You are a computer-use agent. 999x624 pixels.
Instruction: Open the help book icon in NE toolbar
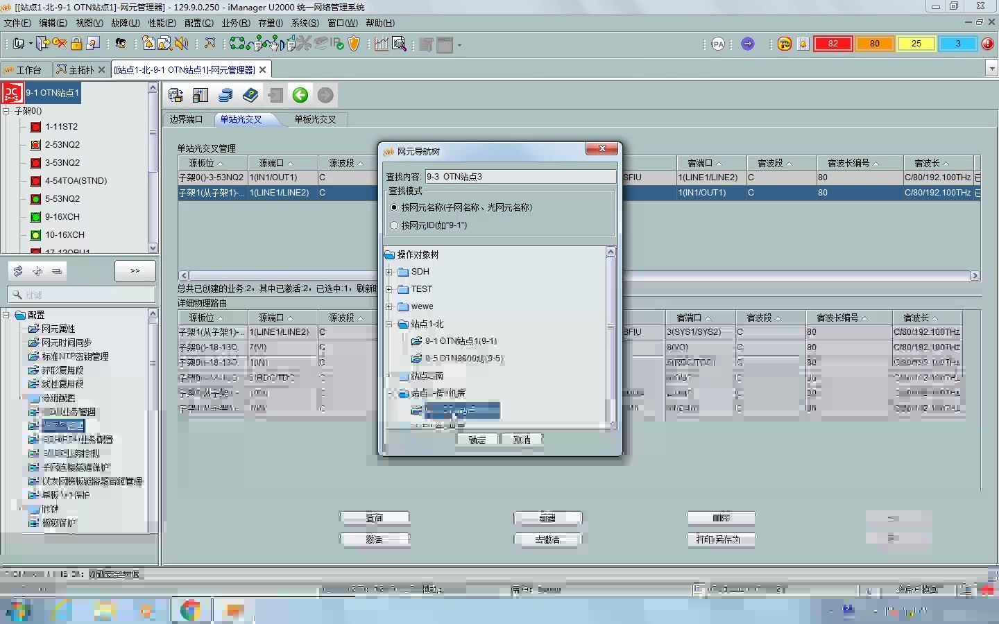[250, 95]
